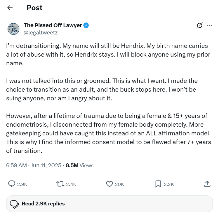View the 8.5M Views analytics
Image resolution: width=219 pixels, height=213 pixels.
point(80,165)
